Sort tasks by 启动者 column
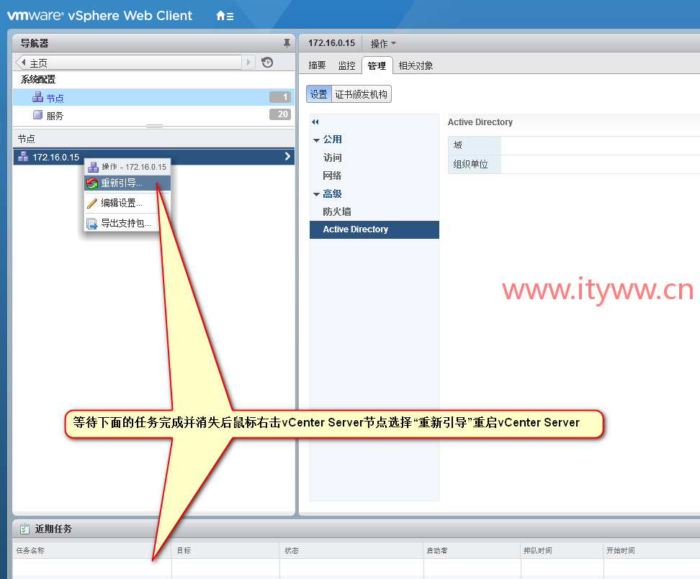Viewport: 700px width, 579px height. coord(472,550)
